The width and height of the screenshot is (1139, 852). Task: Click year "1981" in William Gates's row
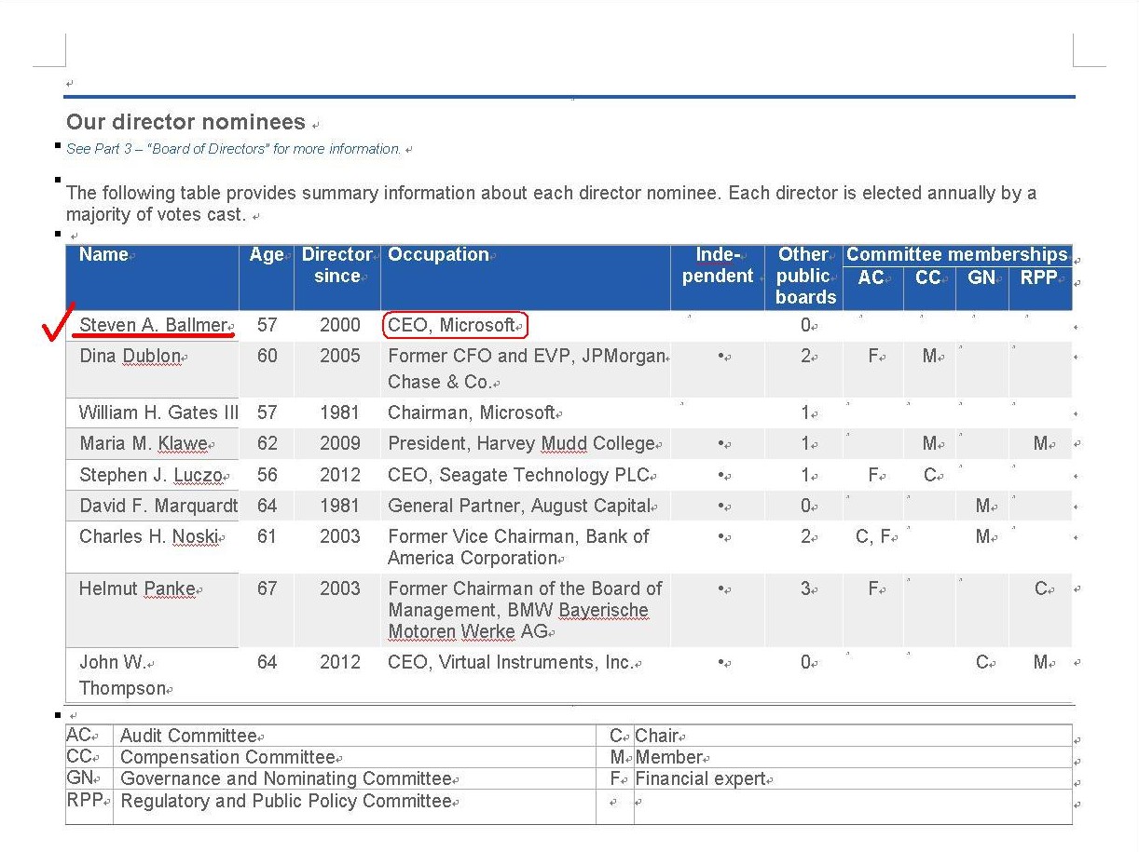coord(339,412)
